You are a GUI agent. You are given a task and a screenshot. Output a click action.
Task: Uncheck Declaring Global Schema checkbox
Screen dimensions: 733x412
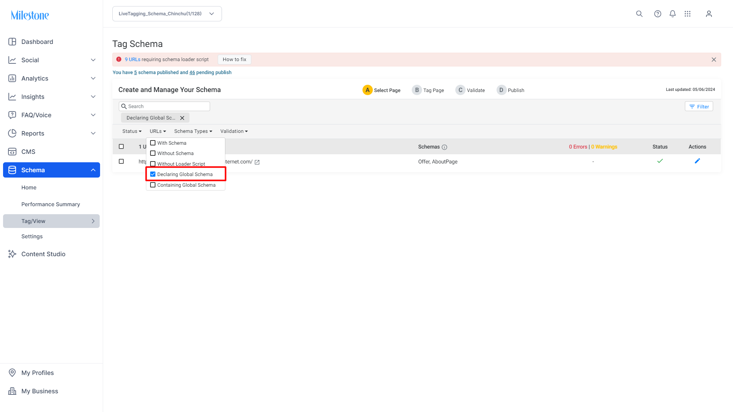click(153, 174)
